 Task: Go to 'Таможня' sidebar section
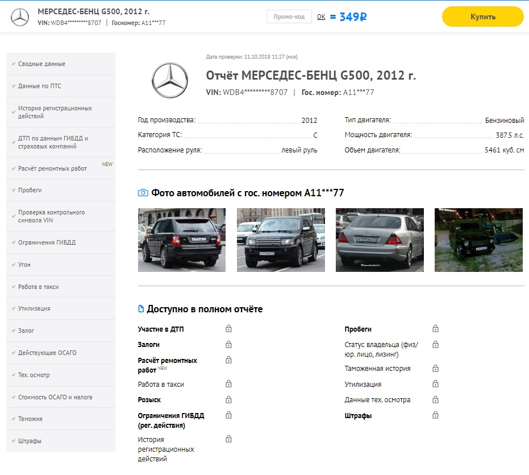[x=61, y=419]
